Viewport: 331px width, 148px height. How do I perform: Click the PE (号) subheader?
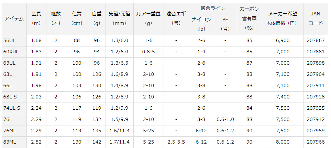click(x=225, y=25)
